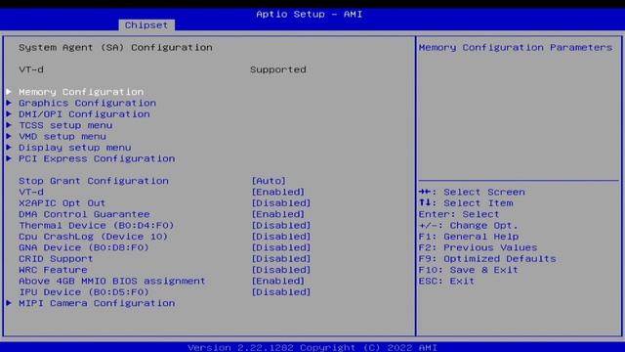Viewport: 625px width, 352px height.
Task: Toggle Cpu CrashLog (Device 10) value
Action: (281, 237)
